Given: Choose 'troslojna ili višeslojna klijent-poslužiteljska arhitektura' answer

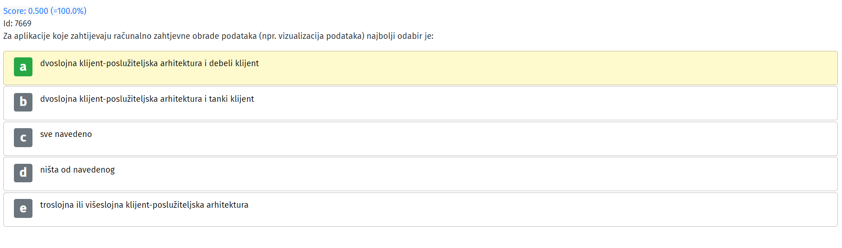Looking at the screenshot, I should pos(144,205).
